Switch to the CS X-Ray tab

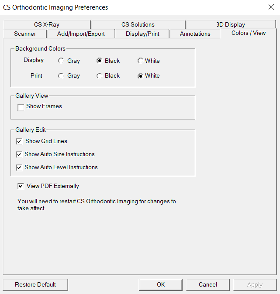coord(47,24)
